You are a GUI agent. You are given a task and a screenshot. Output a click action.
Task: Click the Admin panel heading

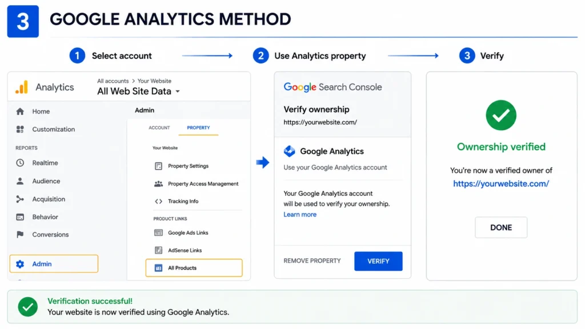[x=145, y=110]
